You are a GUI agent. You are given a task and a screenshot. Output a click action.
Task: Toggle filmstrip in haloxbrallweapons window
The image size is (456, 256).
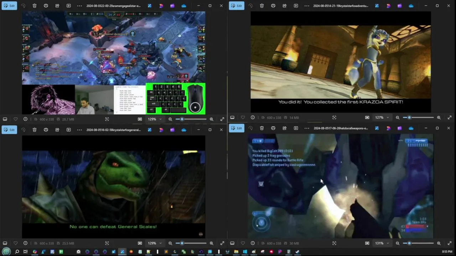click(232, 243)
